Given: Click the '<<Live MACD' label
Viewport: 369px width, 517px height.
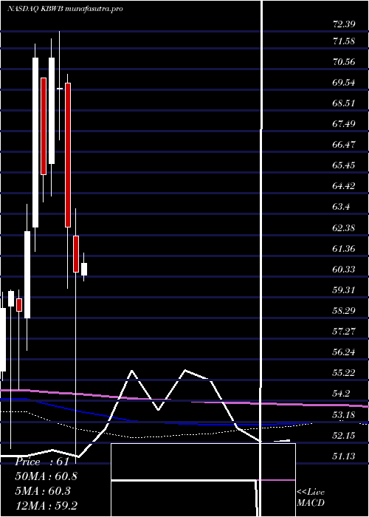Looking at the screenshot, I should (x=311, y=497).
